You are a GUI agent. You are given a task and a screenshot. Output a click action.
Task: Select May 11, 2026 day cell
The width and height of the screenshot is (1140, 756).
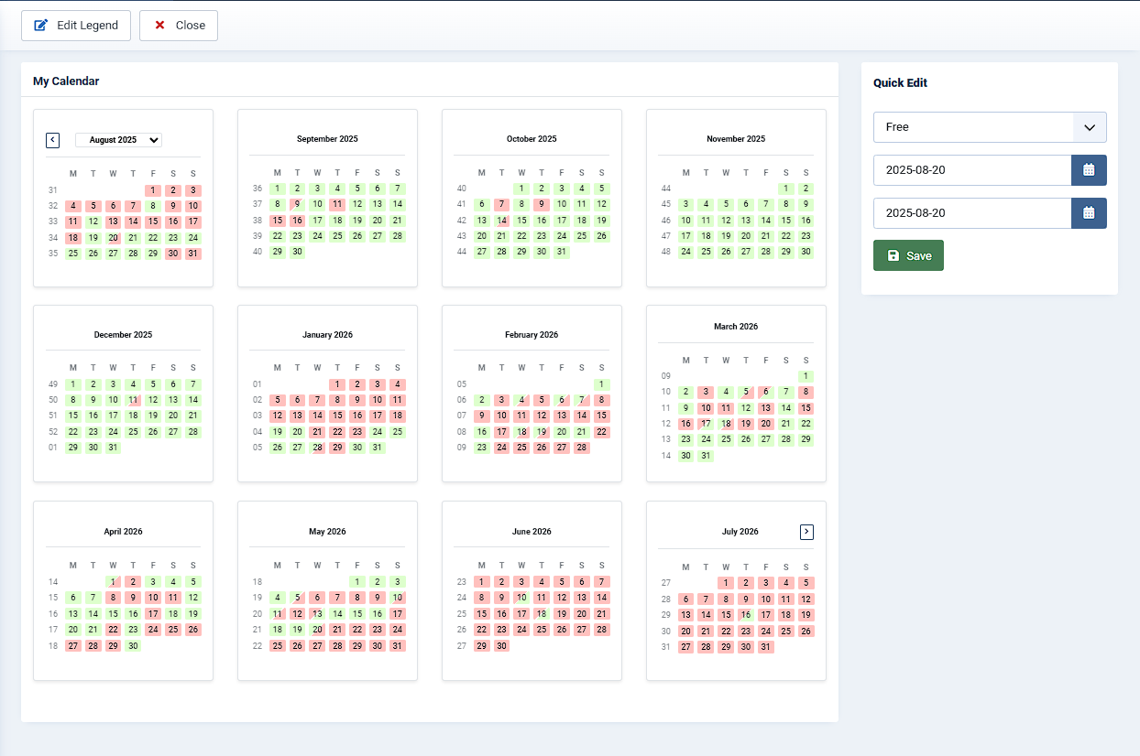[x=277, y=614]
